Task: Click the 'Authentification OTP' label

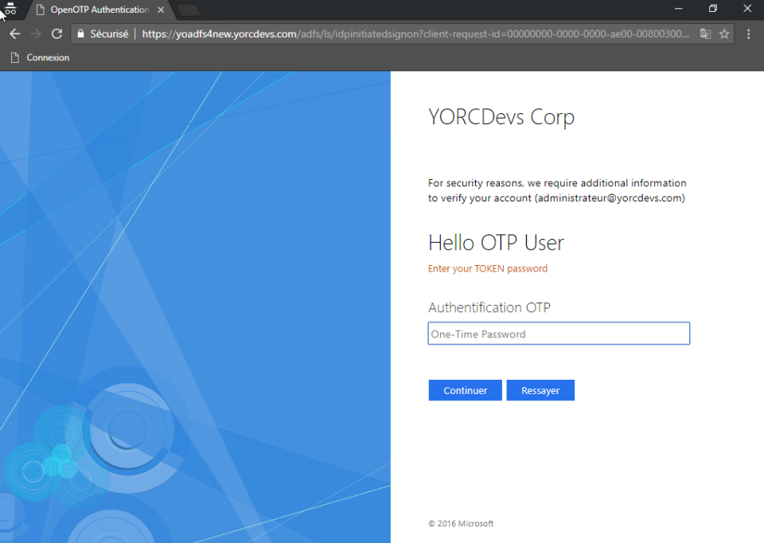Action: pos(489,307)
